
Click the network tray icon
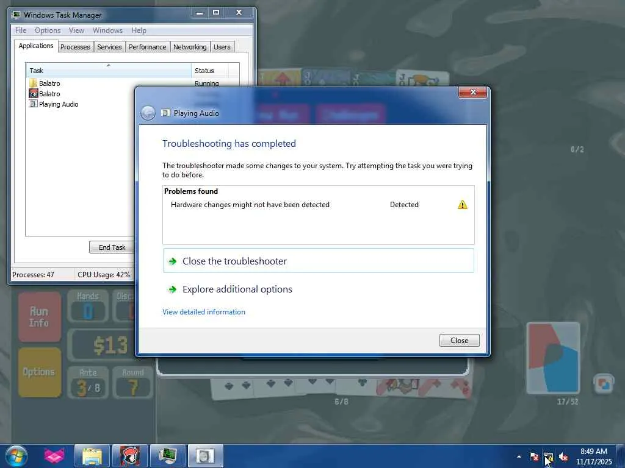click(x=549, y=456)
